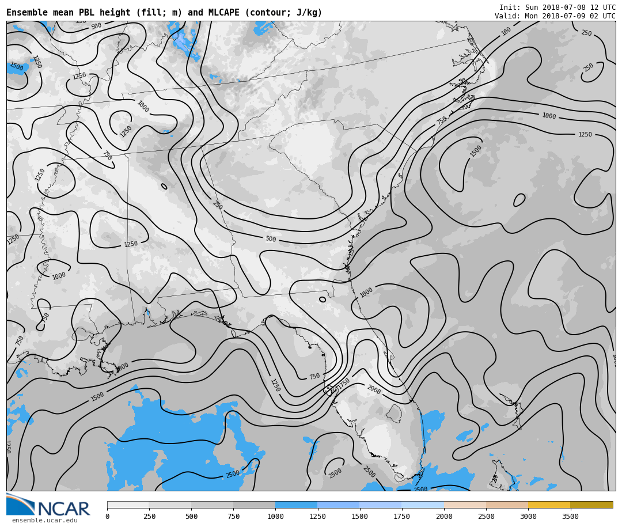Viewport: 622px width, 527px height.
Task: Click the Init time text
Action: 557,7
